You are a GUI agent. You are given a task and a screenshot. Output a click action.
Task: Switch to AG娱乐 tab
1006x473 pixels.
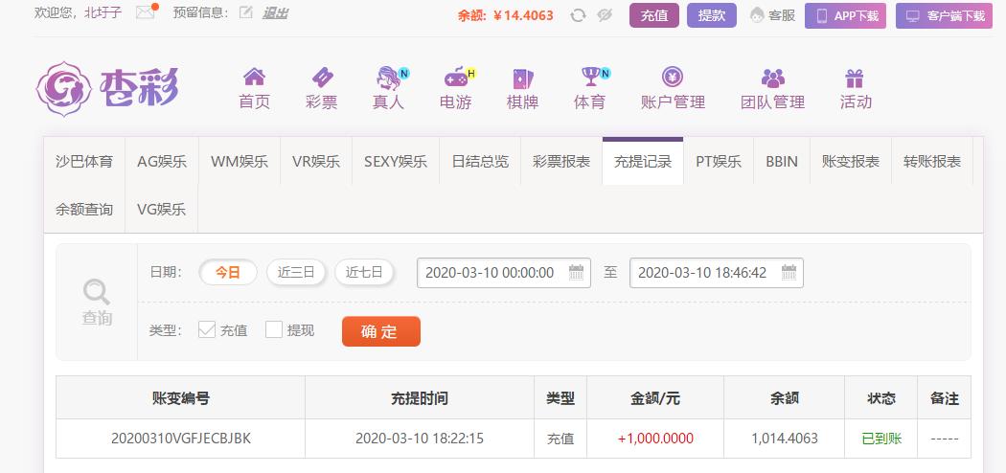(162, 162)
